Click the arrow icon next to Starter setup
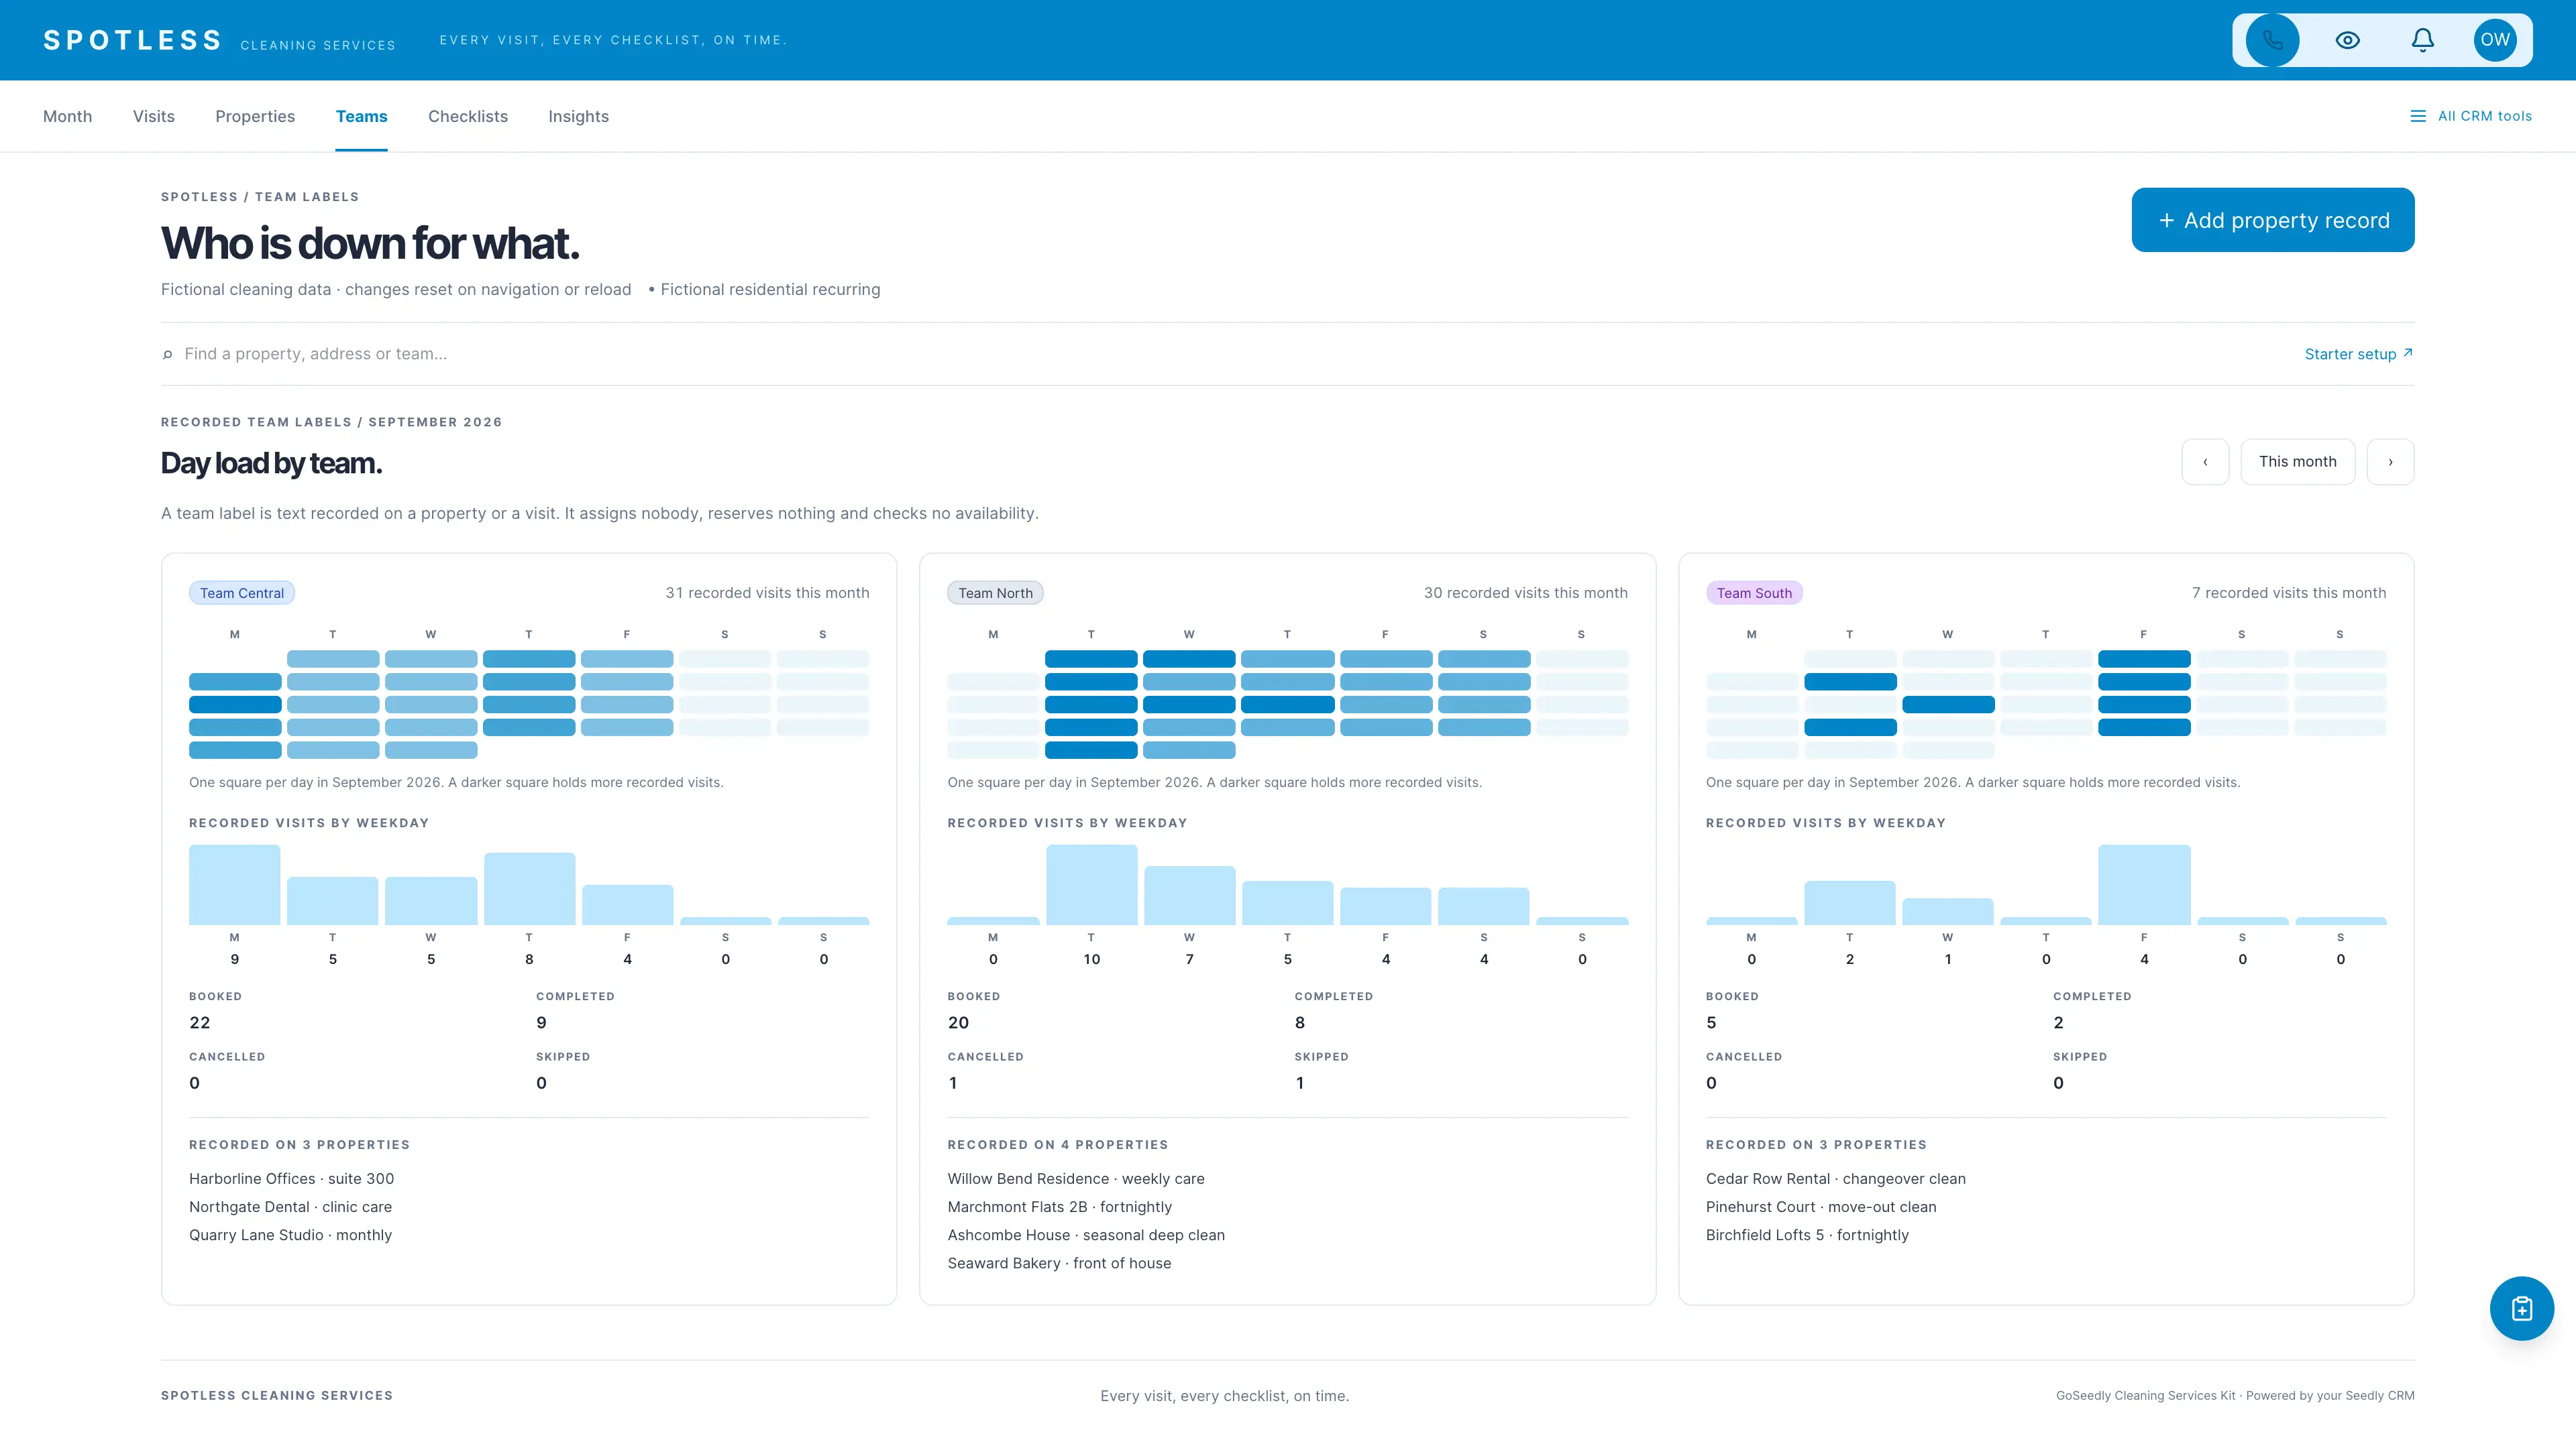This screenshot has width=2576, height=1448. [2408, 353]
